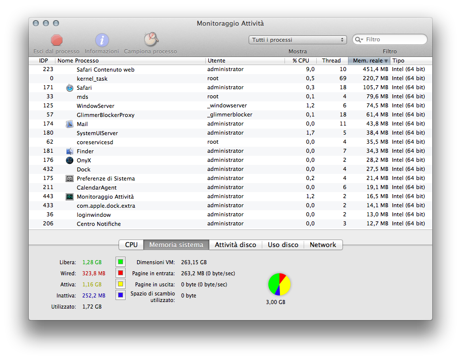Select the Safari Contenuto web row
This screenshot has width=461, height=360.
click(231, 70)
